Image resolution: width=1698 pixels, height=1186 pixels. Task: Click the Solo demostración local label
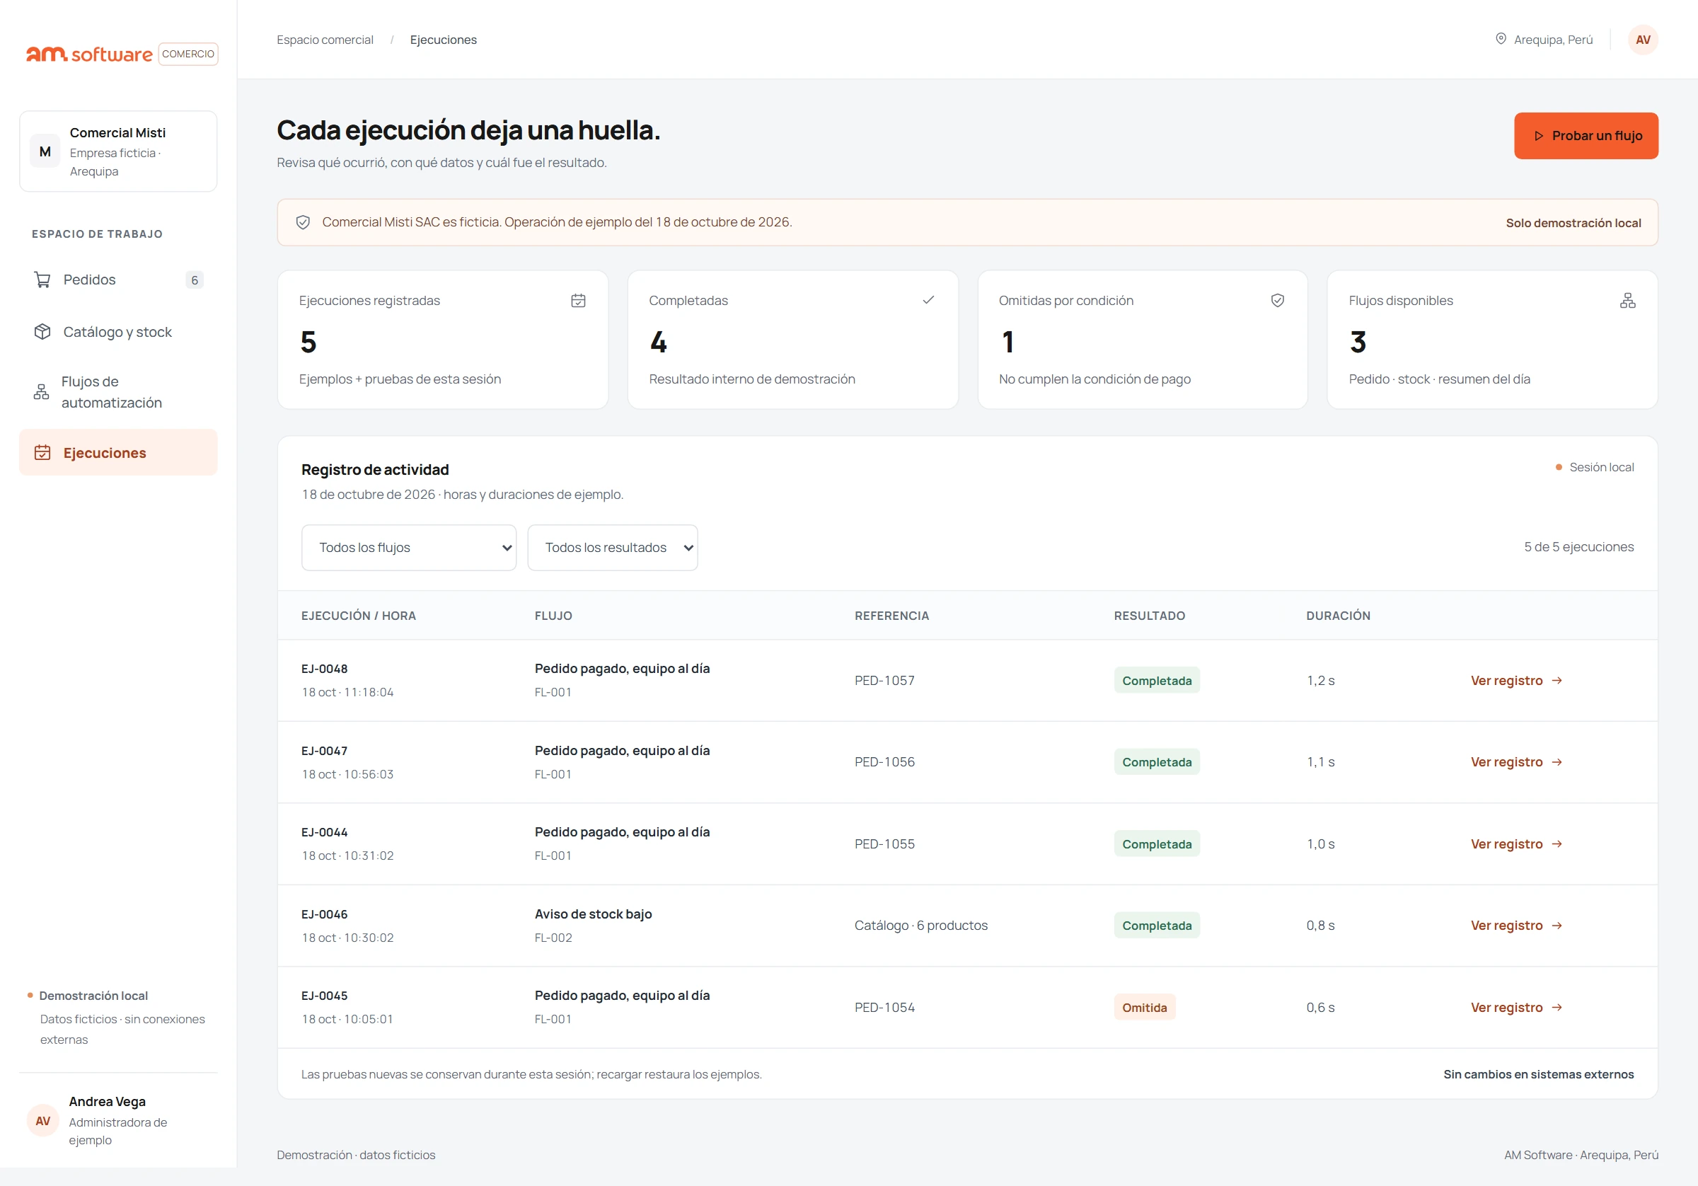click(x=1573, y=223)
